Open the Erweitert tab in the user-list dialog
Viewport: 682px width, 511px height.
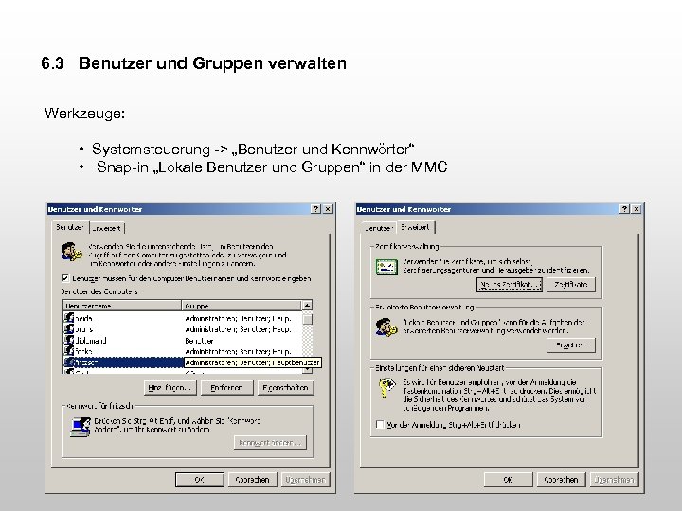tap(107, 228)
